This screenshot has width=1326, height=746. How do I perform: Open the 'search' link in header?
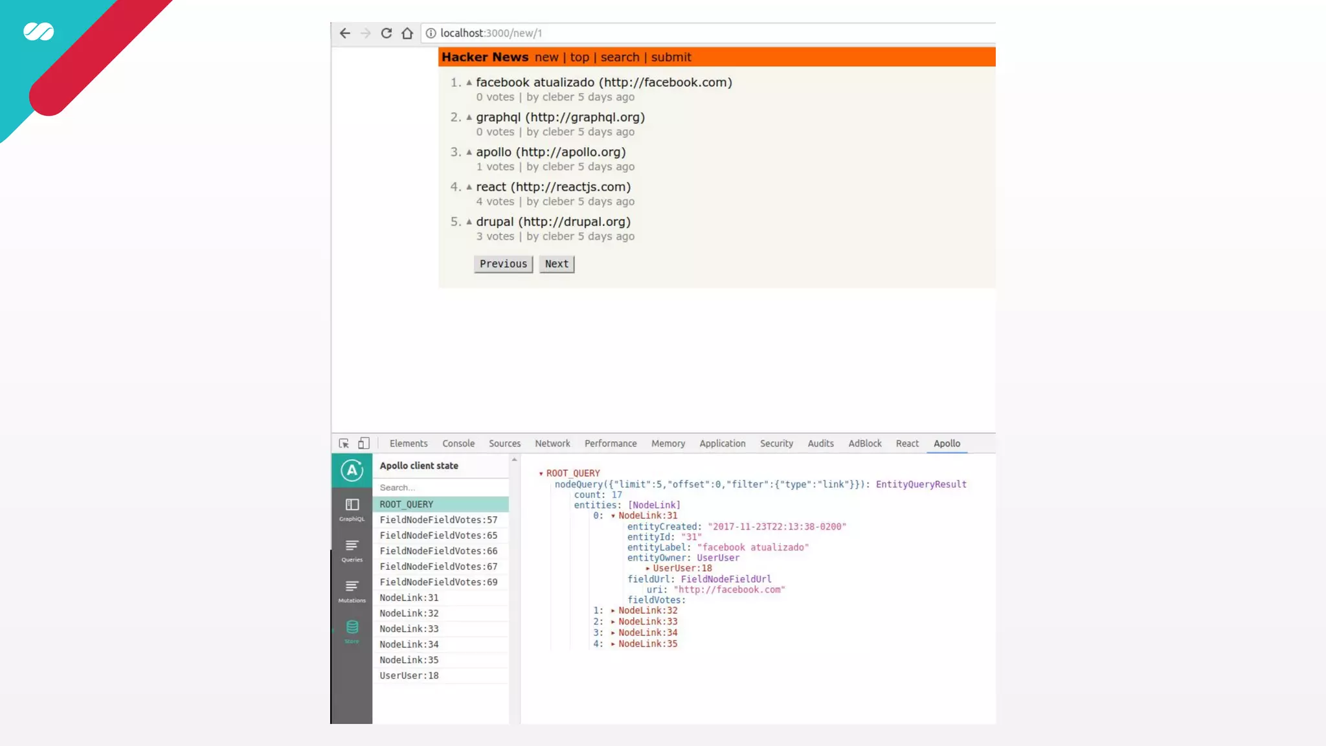pos(620,57)
